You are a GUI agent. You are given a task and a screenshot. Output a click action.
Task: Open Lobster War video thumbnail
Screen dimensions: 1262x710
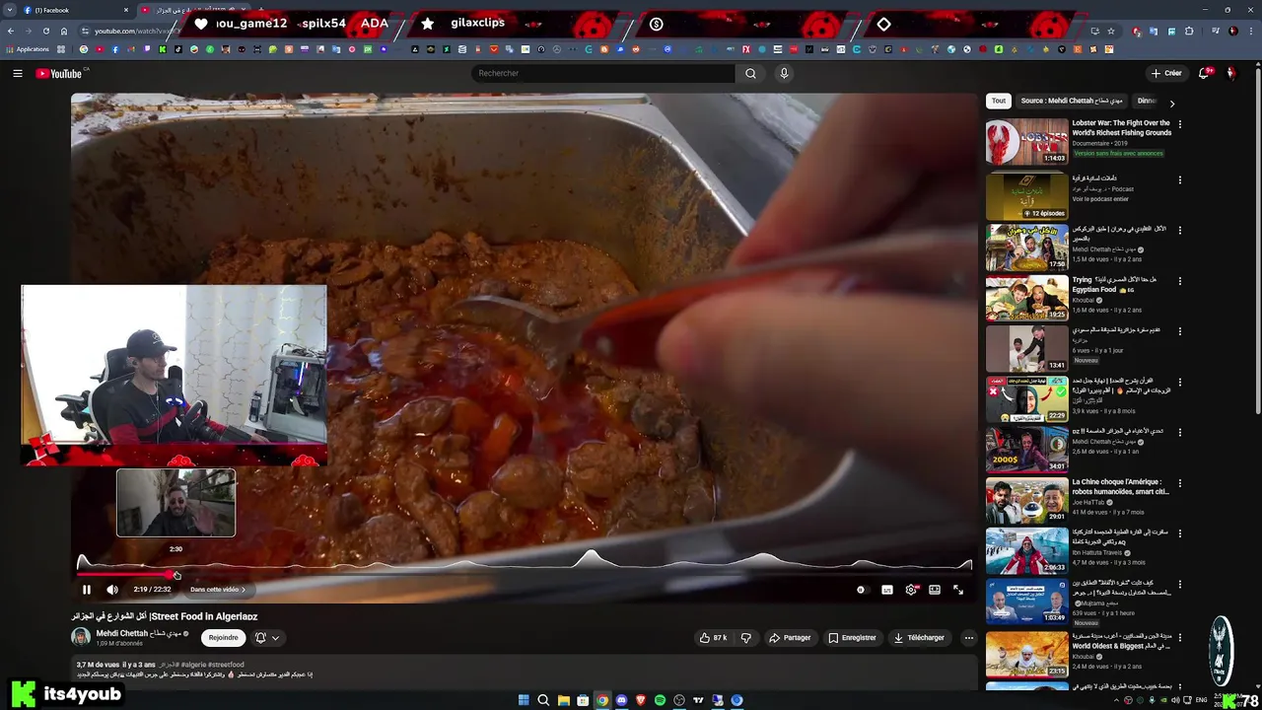1026,142
